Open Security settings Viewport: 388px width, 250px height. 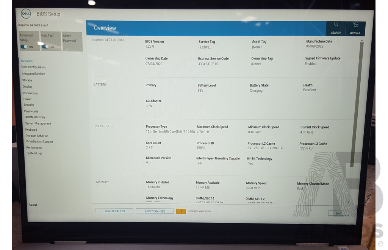(x=29, y=105)
